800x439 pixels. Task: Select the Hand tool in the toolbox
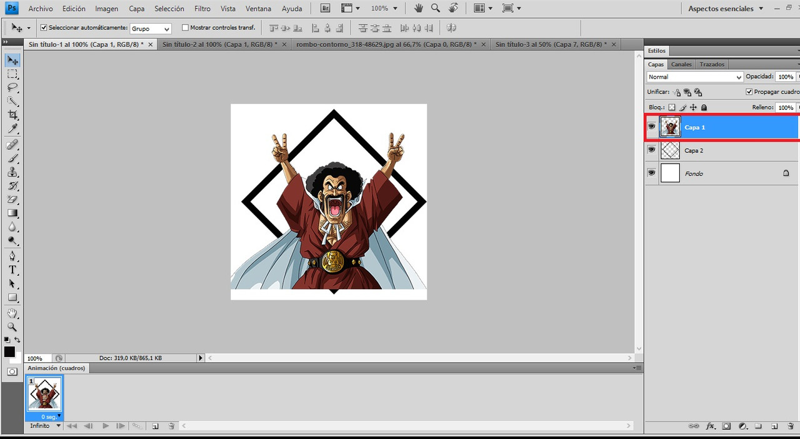(x=12, y=313)
